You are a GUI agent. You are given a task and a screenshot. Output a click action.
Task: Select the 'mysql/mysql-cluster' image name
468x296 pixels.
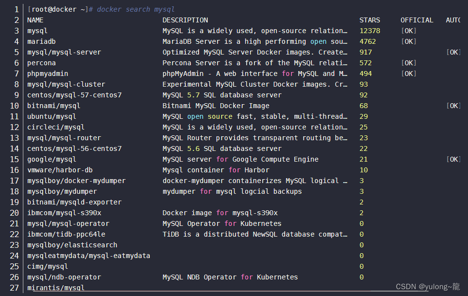(66, 85)
